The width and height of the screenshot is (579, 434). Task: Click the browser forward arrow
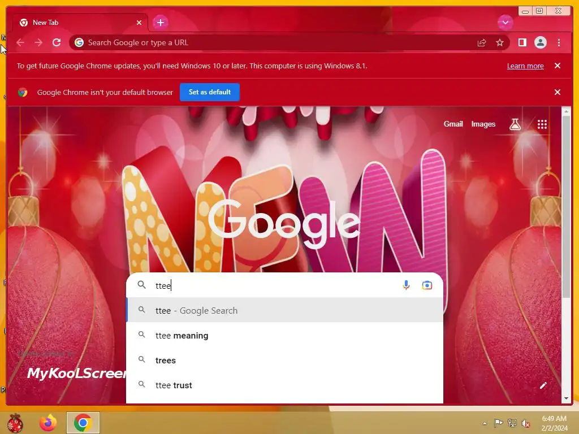coord(38,43)
